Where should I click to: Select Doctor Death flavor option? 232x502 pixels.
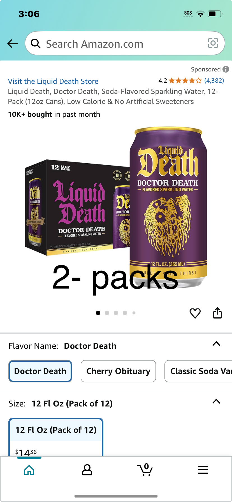[x=40, y=371]
